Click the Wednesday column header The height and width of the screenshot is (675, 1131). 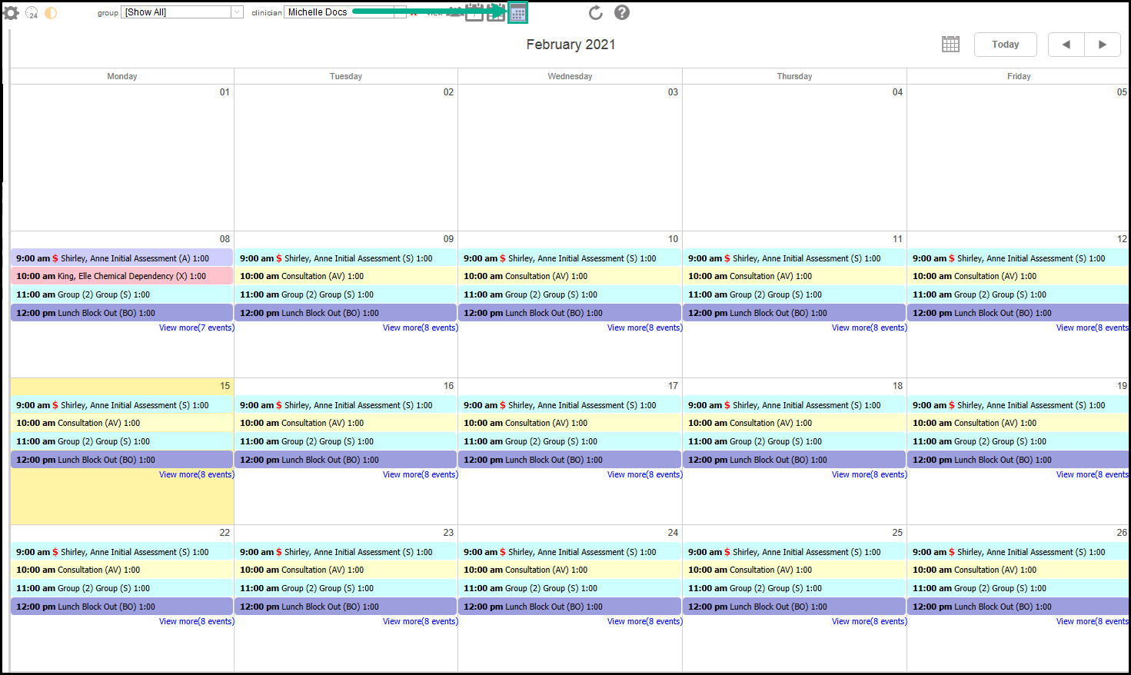pyautogui.click(x=570, y=76)
